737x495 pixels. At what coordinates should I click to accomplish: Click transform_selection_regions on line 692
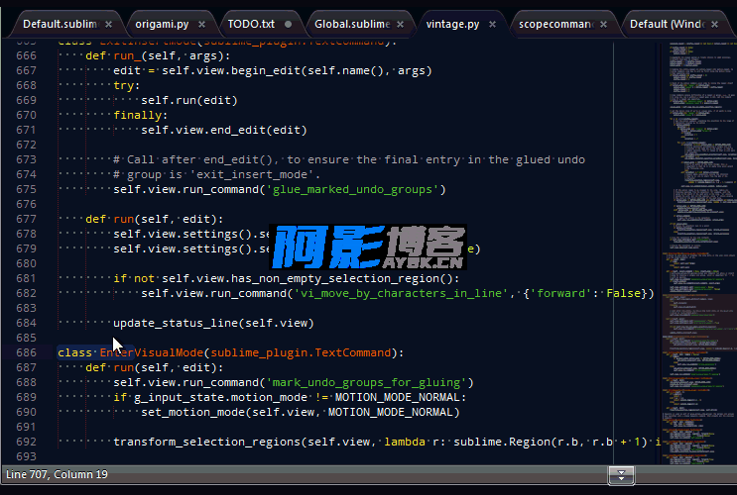click(x=206, y=442)
